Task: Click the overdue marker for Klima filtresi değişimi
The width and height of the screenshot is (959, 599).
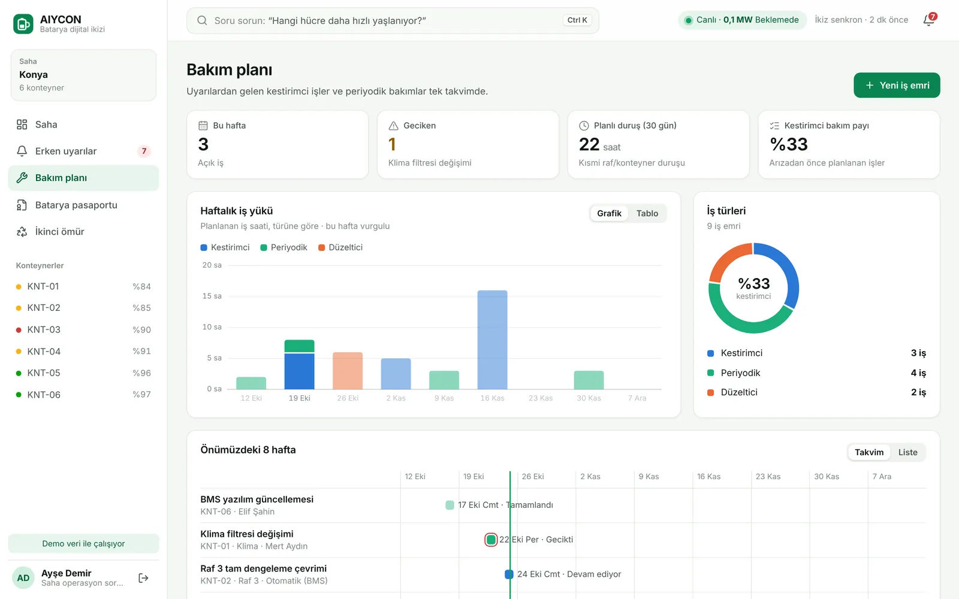Action: 491,540
